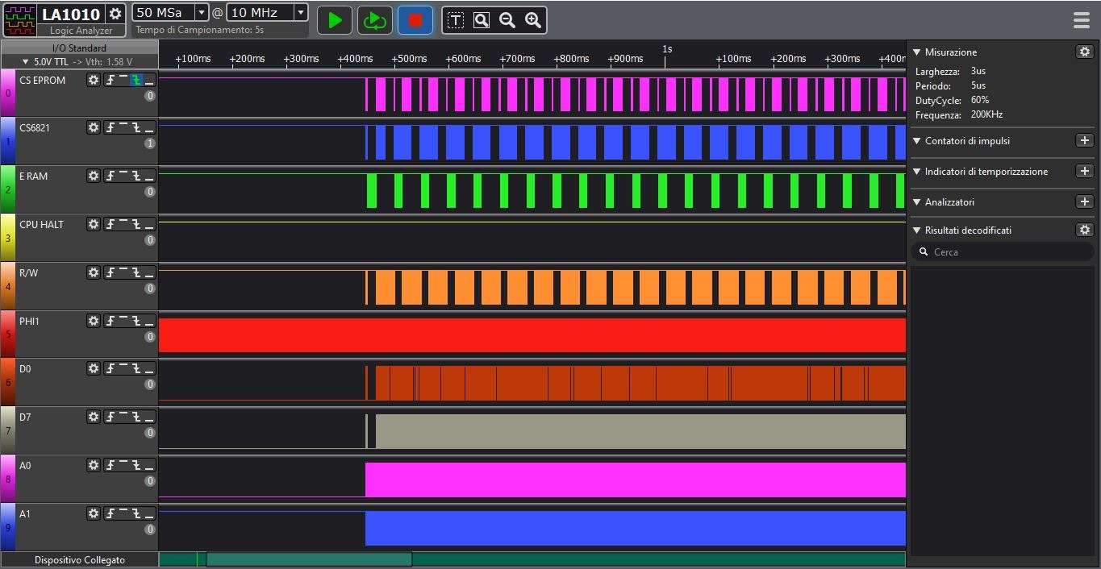This screenshot has width=1101, height=569.
Task: Select the CPU HALT yellow channel color tab
Action: point(8,238)
